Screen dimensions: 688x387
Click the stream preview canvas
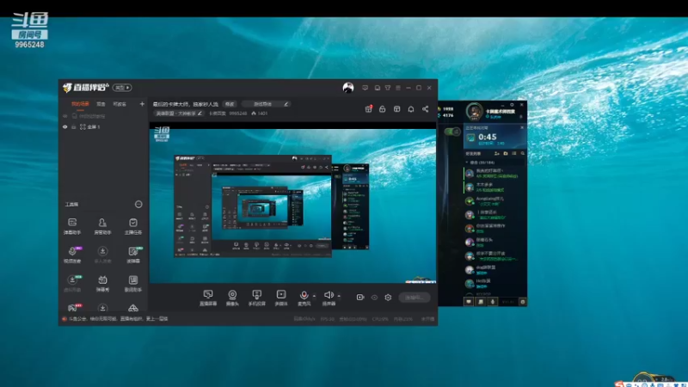(292, 203)
